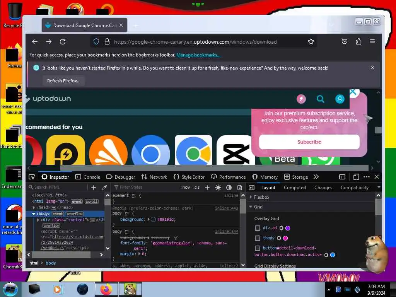Switch to Debugger tab
The image size is (396, 297).
[121, 177]
